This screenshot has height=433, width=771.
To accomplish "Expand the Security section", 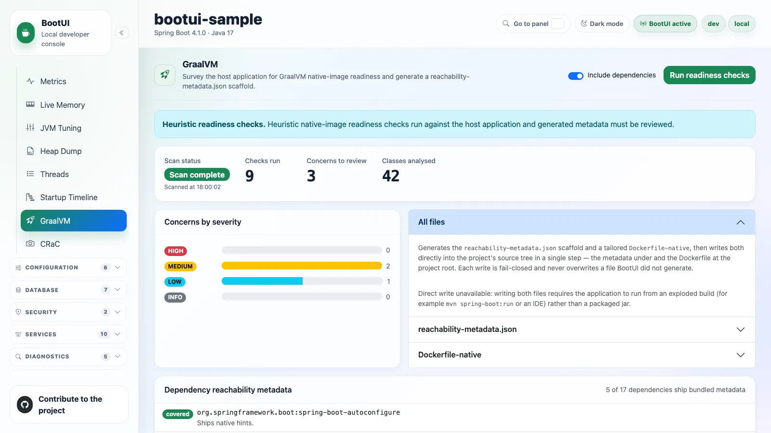I will pos(68,312).
